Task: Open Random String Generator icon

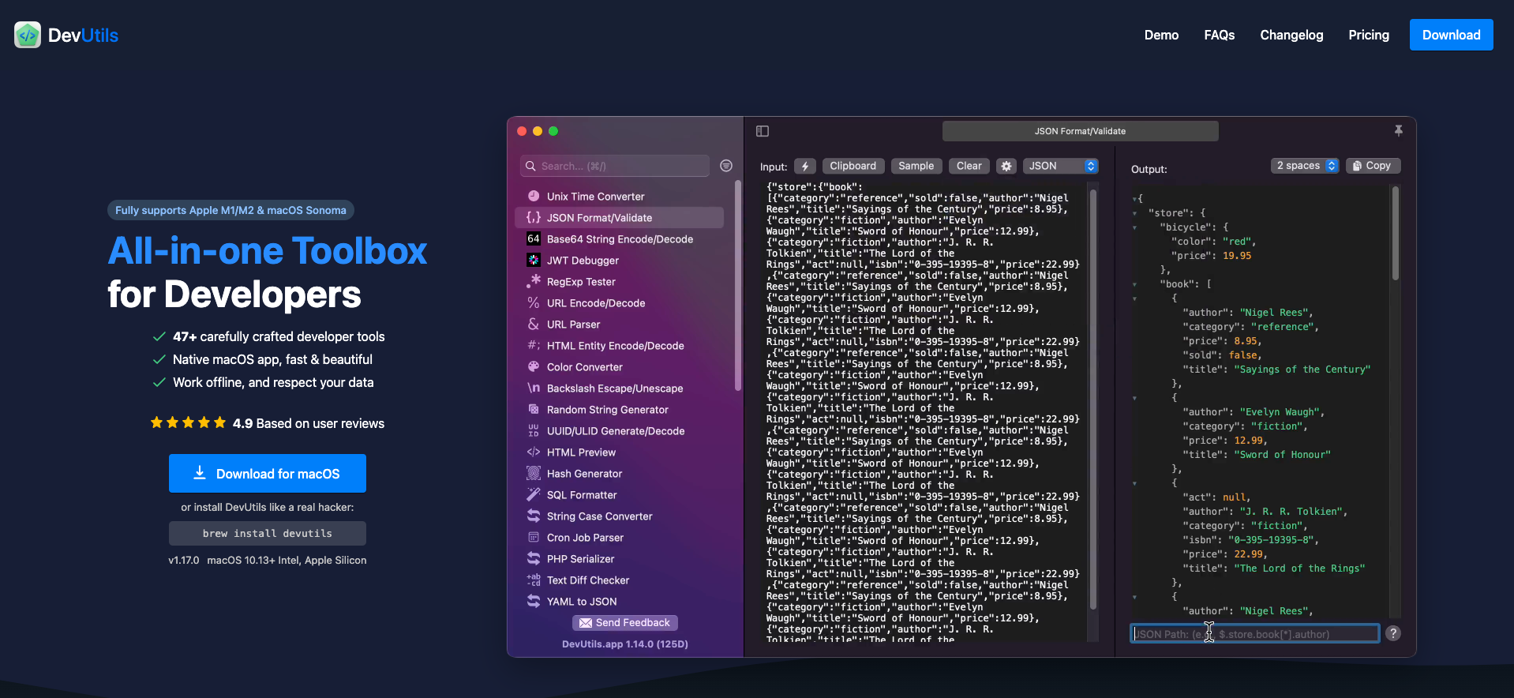Action: (534, 410)
